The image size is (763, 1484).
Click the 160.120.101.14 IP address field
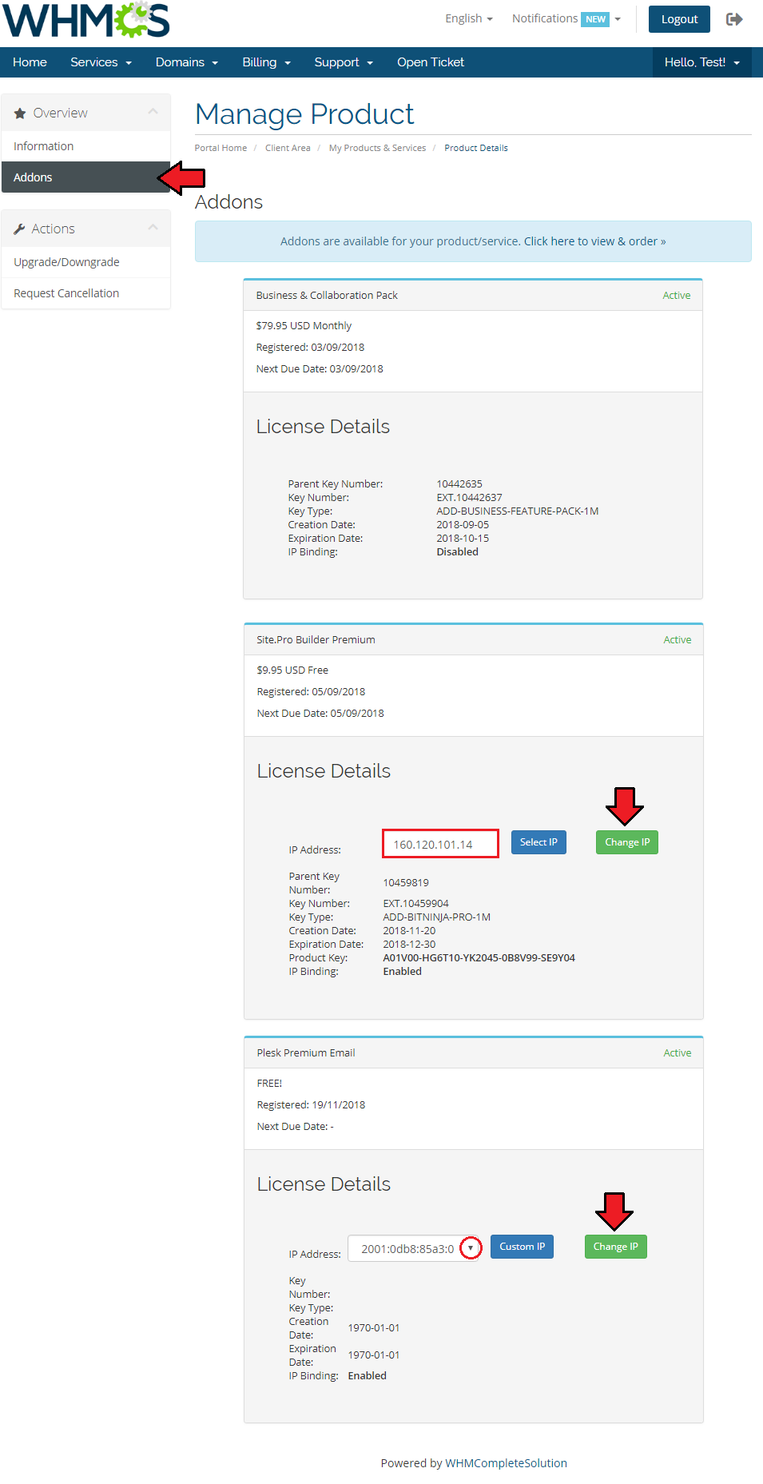tap(440, 844)
